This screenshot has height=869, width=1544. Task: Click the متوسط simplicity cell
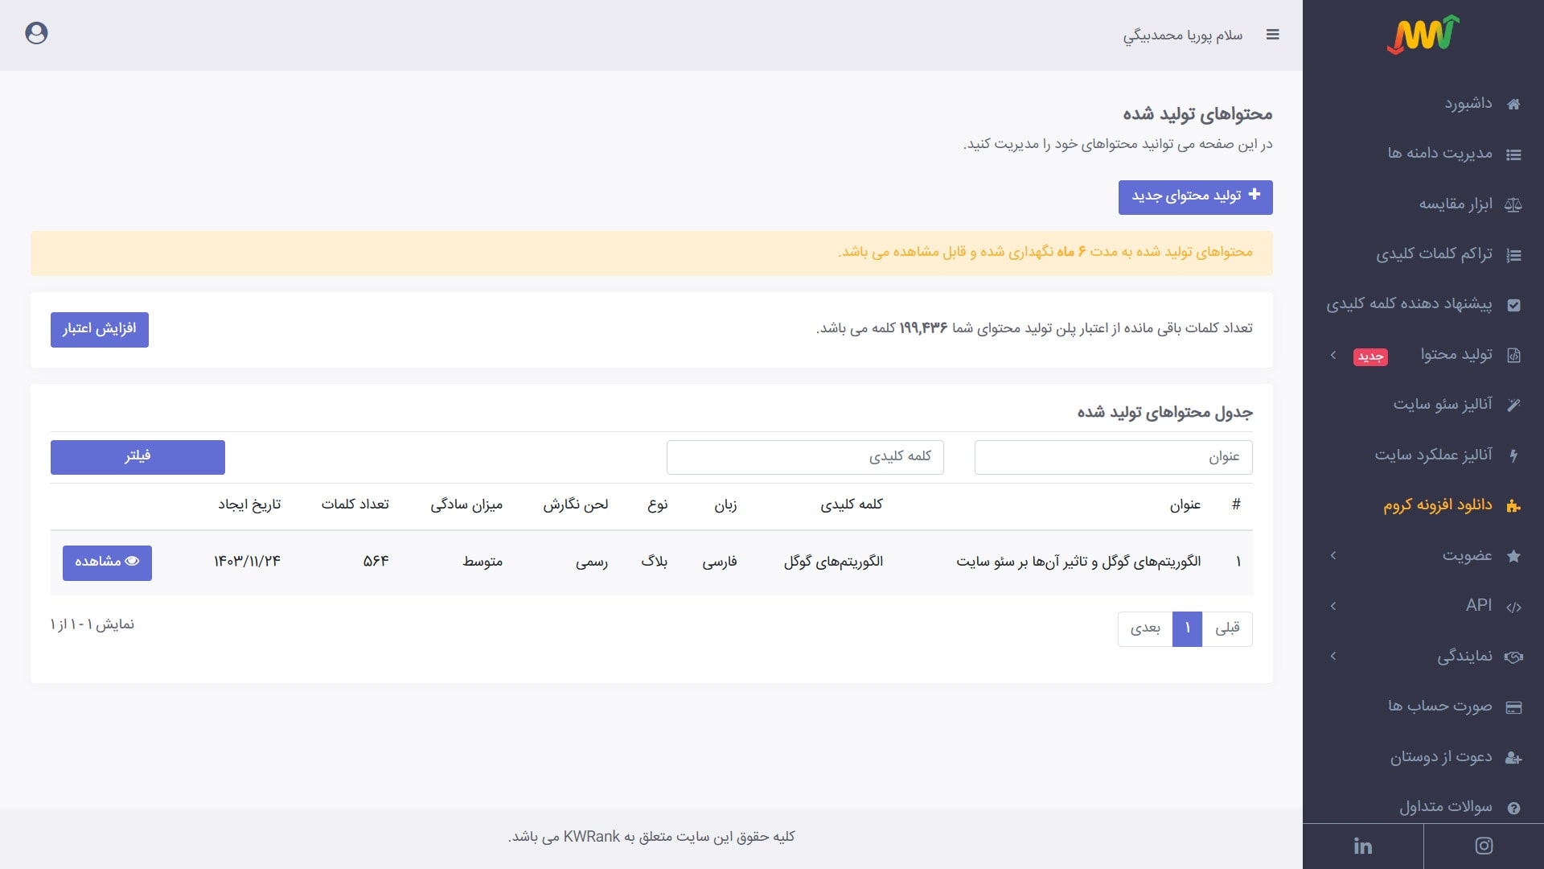482,562
